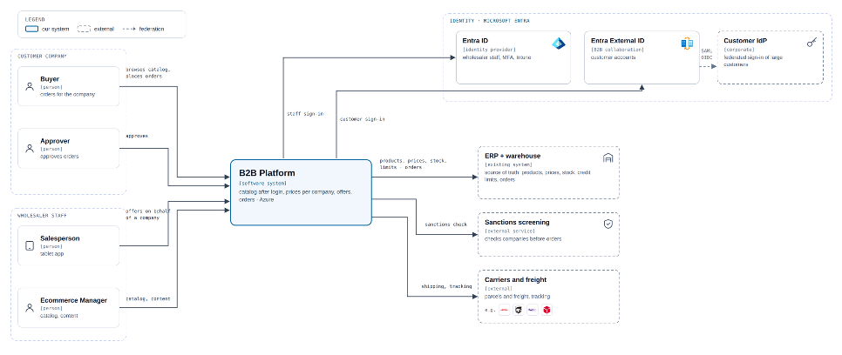The width and height of the screenshot is (842, 355).
Task: Click the B2B Platform catalog description text
Action: tap(295, 195)
